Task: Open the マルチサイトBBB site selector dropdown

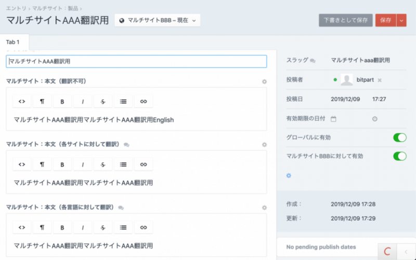Action: point(158,20)
